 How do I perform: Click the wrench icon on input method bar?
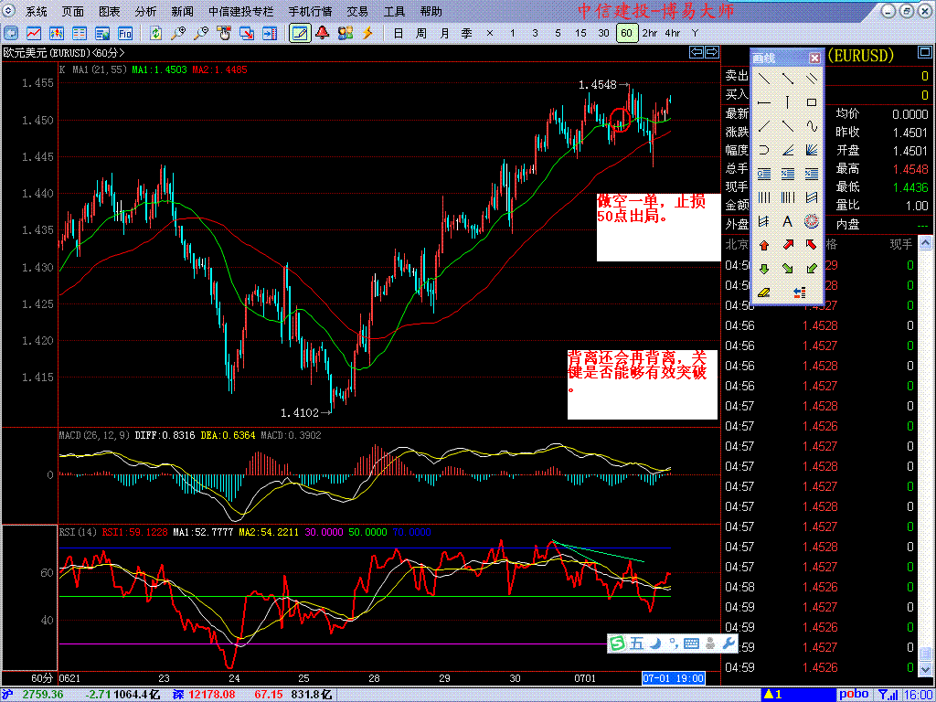(728, 643)
